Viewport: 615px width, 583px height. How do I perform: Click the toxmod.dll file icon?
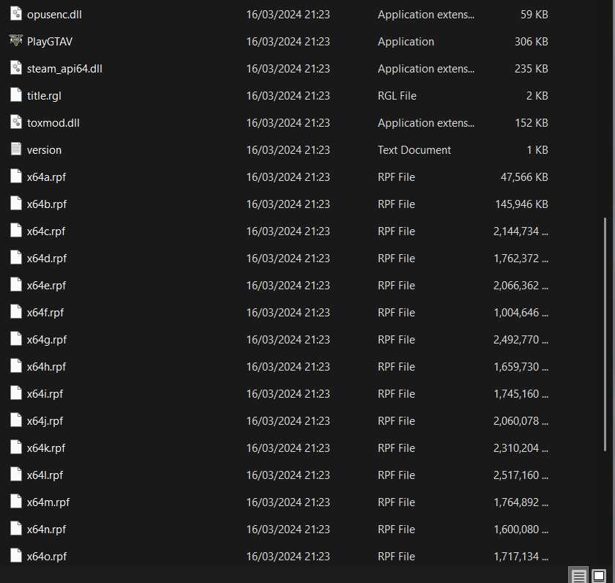[x=15, y=122]
